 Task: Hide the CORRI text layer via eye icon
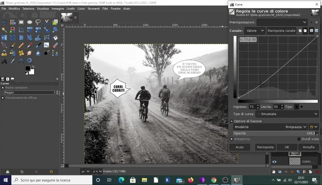point(275,162)
